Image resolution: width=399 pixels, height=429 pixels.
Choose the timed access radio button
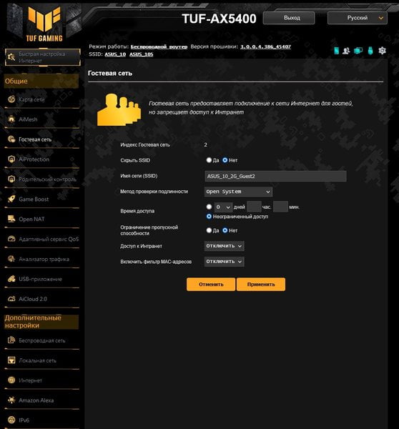tap(209, 207)
